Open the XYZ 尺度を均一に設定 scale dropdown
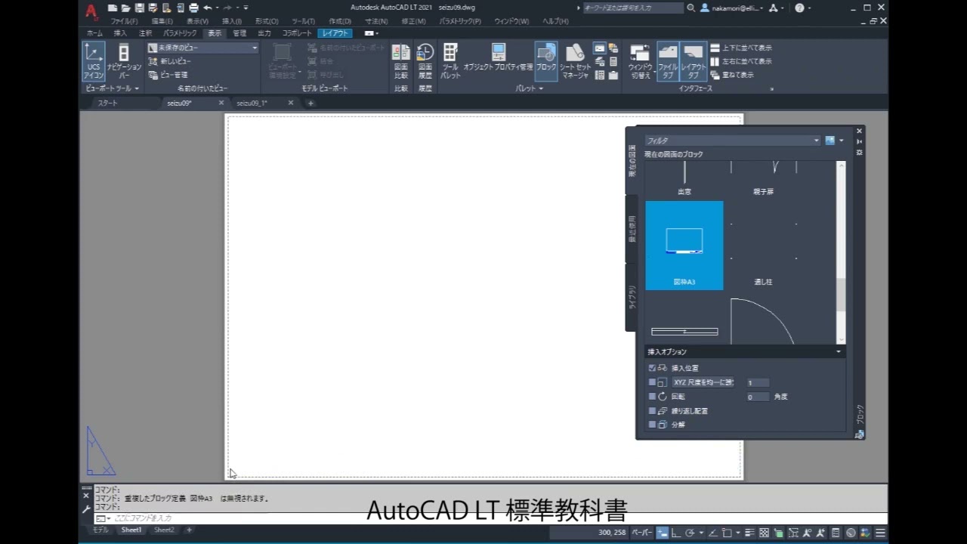 pyautogui.click(x=703, y=382)
